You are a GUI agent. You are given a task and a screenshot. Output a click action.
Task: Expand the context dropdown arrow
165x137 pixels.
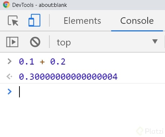pos(155,41)
